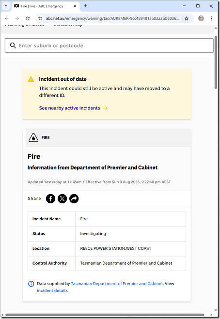
Task: Open the tab search dropdown chevron
Action: pos(6,6)
